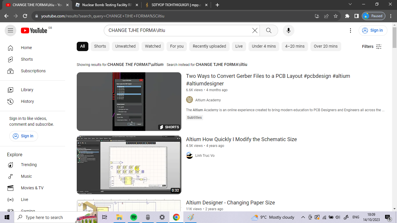Bookmark this page with the star icon
397x223 pixels.
336,16
